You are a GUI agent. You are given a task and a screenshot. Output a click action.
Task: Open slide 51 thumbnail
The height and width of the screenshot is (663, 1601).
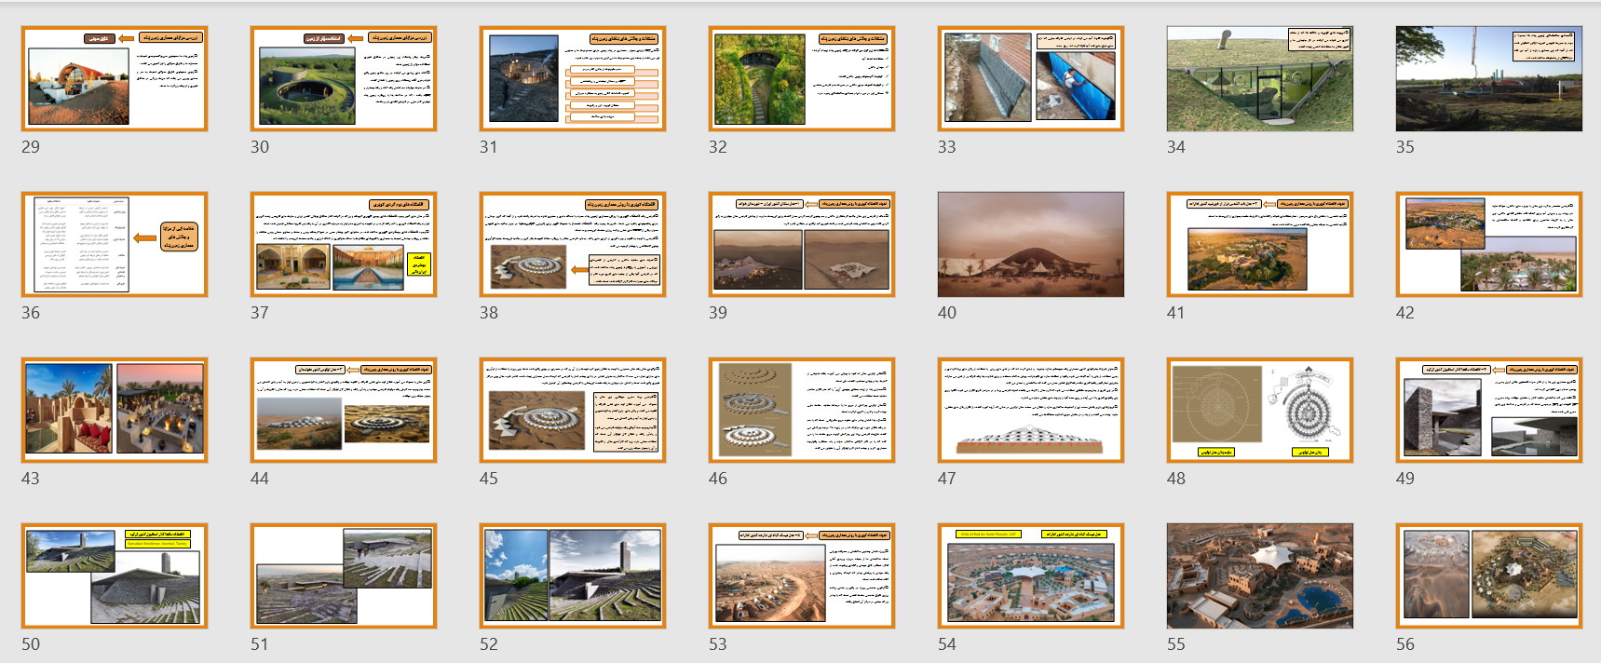(x=344, y=575)
